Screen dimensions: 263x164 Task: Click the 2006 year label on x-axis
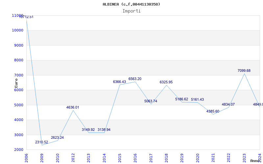pyautogui.click(x=26, y=158)
